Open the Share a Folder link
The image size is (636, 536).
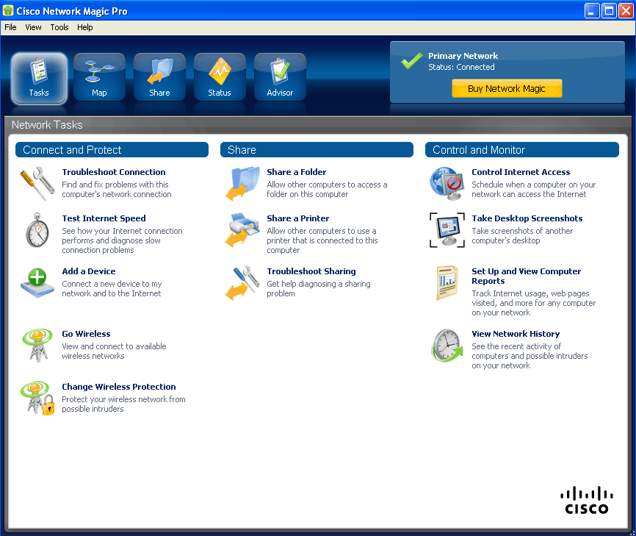pyautogui.click(x=297, y=172)
